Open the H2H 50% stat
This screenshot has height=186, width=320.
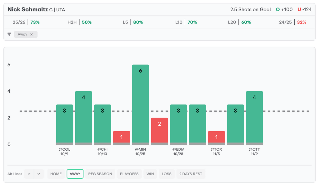point(79,22)
